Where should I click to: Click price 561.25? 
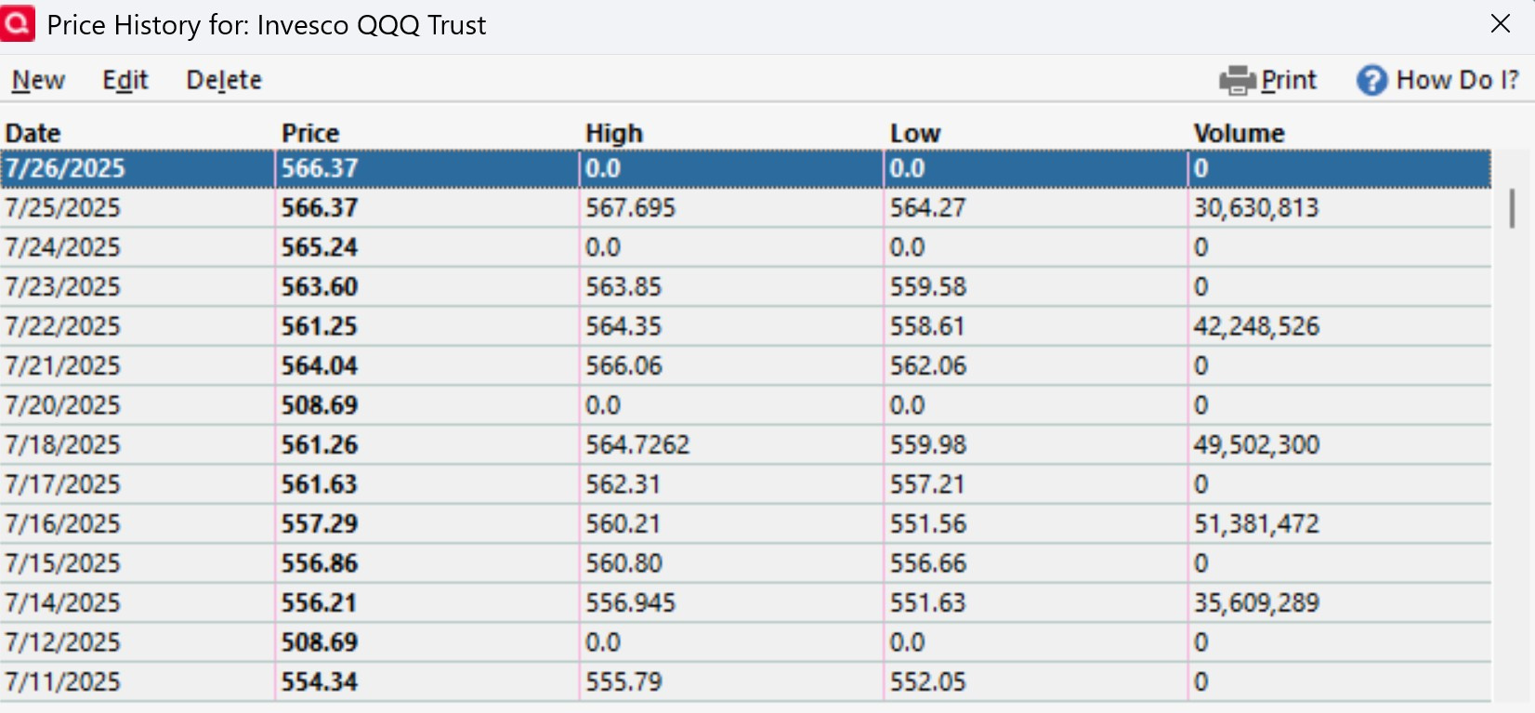(x=320, y=326)
